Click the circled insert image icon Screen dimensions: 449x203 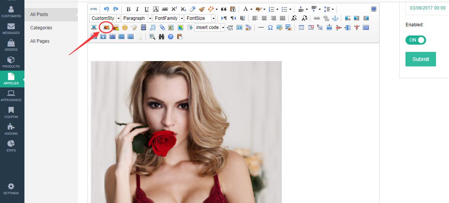pos(107,27)
